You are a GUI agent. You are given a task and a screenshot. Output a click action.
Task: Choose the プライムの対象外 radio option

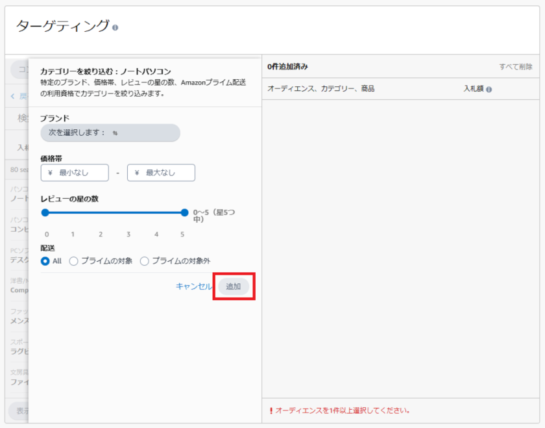pyautogui.click(x=145, y=261)
